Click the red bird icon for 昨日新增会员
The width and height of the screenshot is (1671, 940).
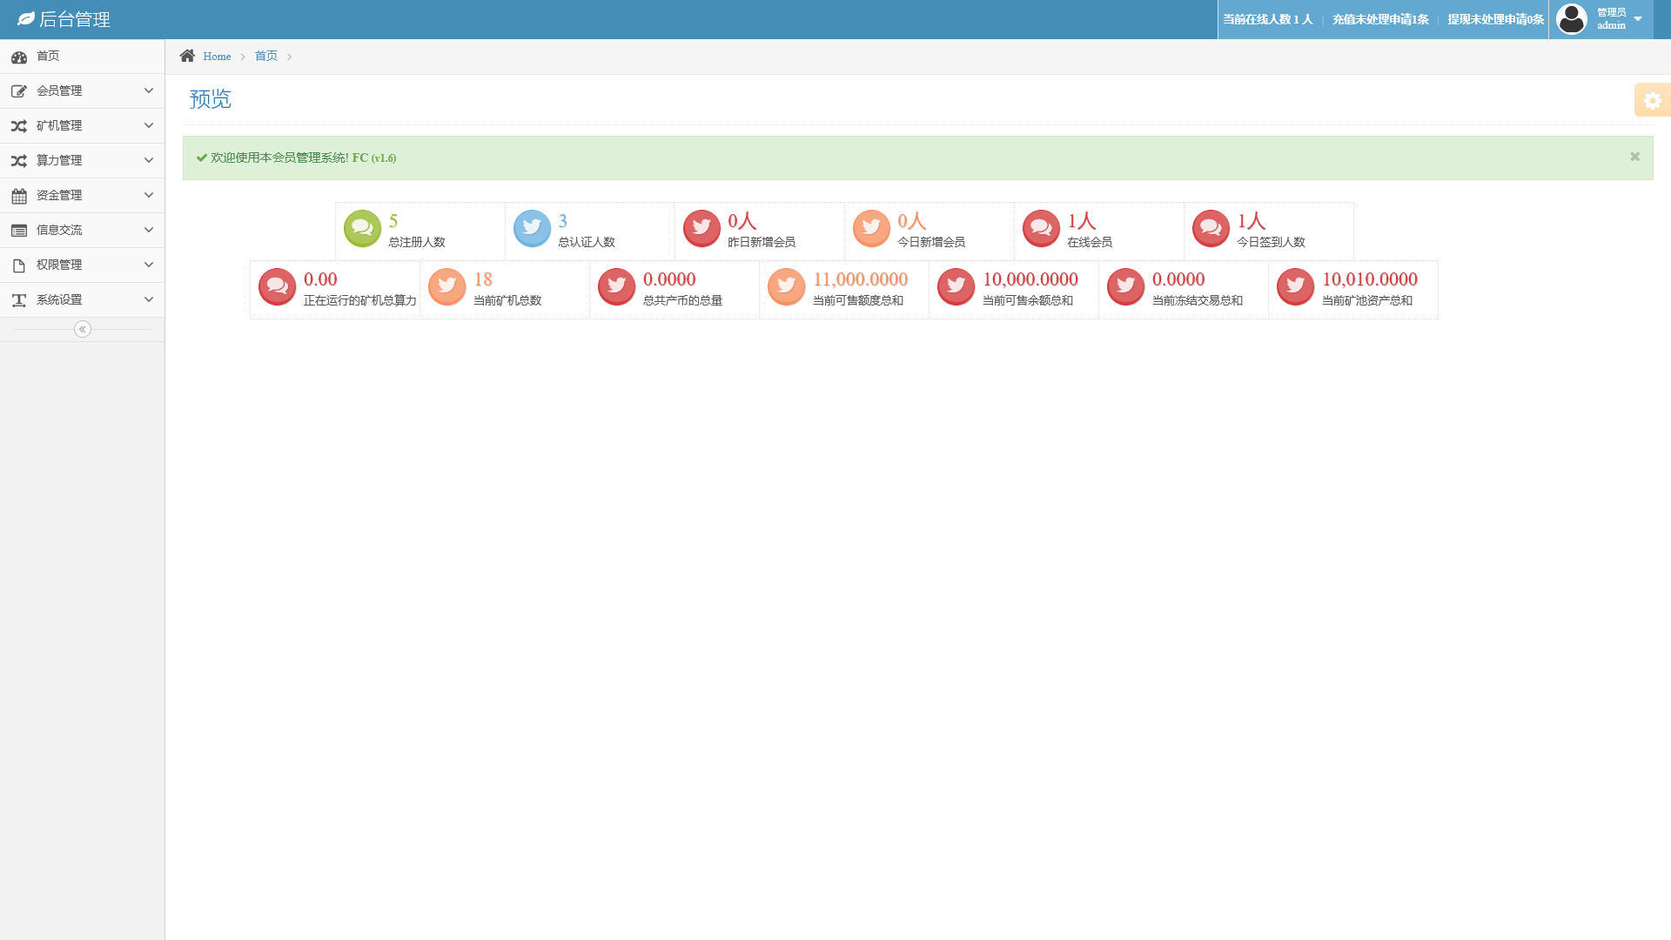tap(701, 228)
